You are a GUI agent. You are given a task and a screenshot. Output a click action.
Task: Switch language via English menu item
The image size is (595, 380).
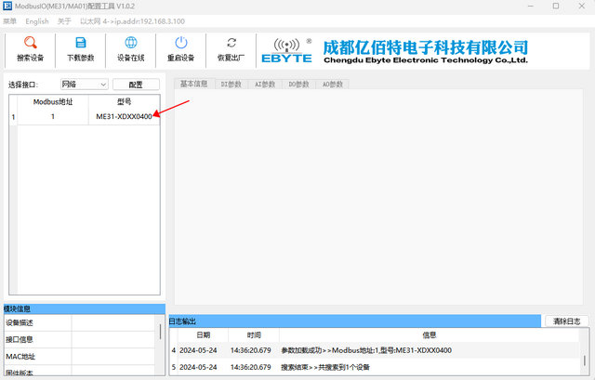[37, 20]
